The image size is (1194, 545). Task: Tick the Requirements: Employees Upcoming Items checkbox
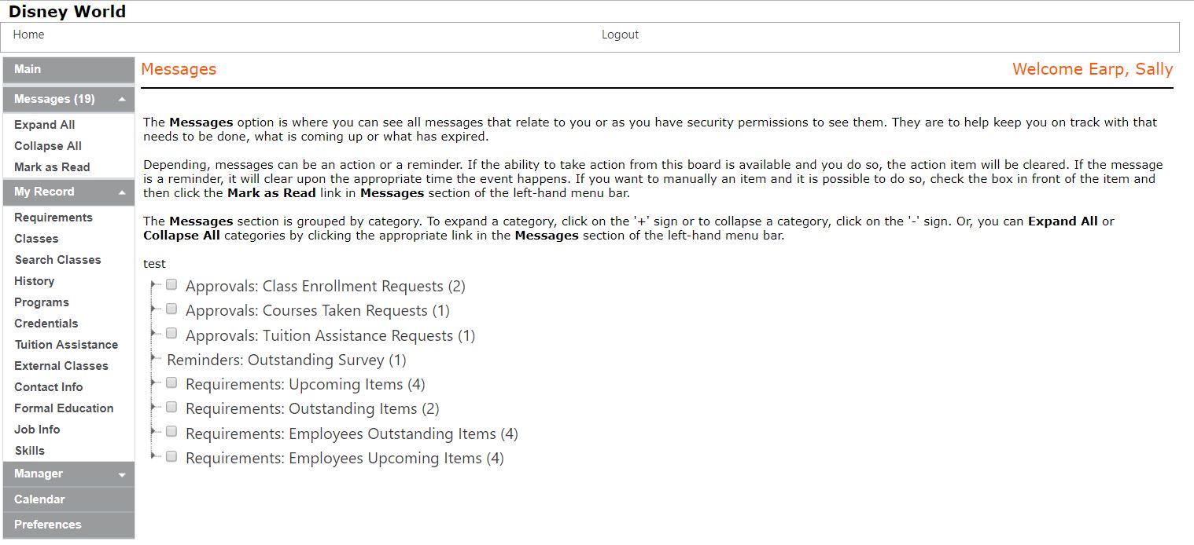tap(171, 457)
